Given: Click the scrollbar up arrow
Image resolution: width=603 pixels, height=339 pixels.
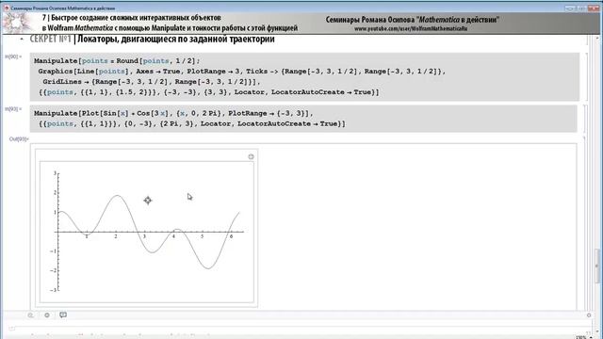Looking at the screenshot, I should pyautogui.click(x=597, y=39).
